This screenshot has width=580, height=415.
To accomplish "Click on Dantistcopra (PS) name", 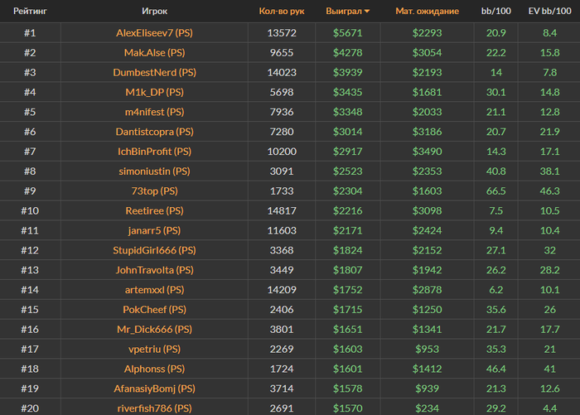I will pyautogui.click(x=155, y=132).
